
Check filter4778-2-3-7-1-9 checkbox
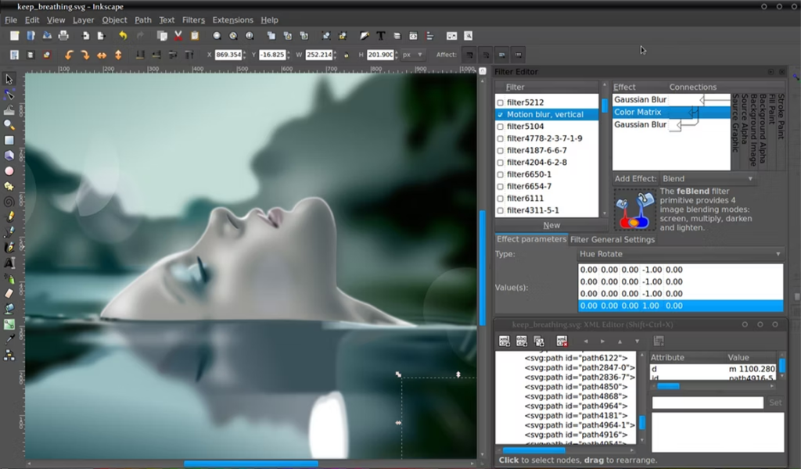click(x=500, y=139)
